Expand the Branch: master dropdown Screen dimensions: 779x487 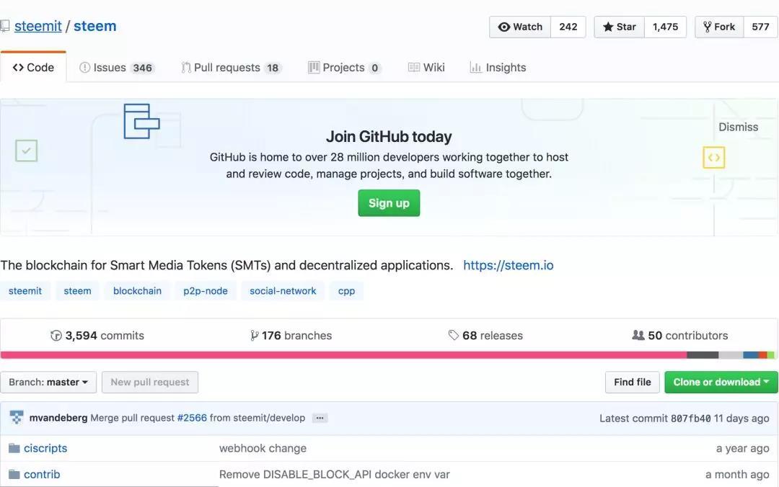point(48,383)
